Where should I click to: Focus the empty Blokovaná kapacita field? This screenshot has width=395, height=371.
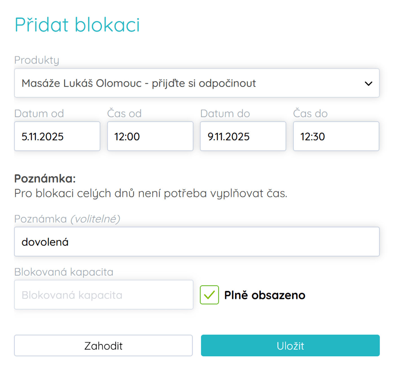(104, 295)
